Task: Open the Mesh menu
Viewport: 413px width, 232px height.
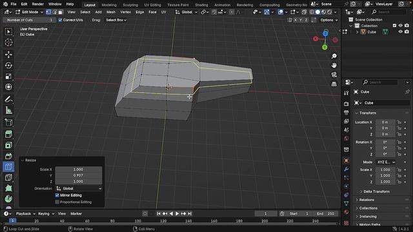Action: (x=110, y=12)
